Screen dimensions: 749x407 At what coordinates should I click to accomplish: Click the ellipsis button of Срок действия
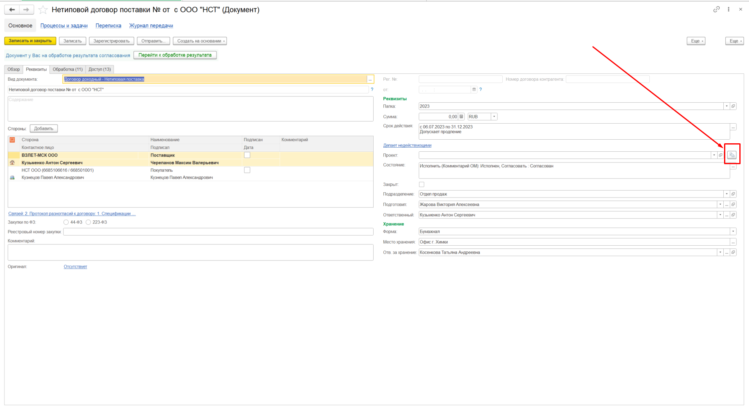(x=733, y=127)
